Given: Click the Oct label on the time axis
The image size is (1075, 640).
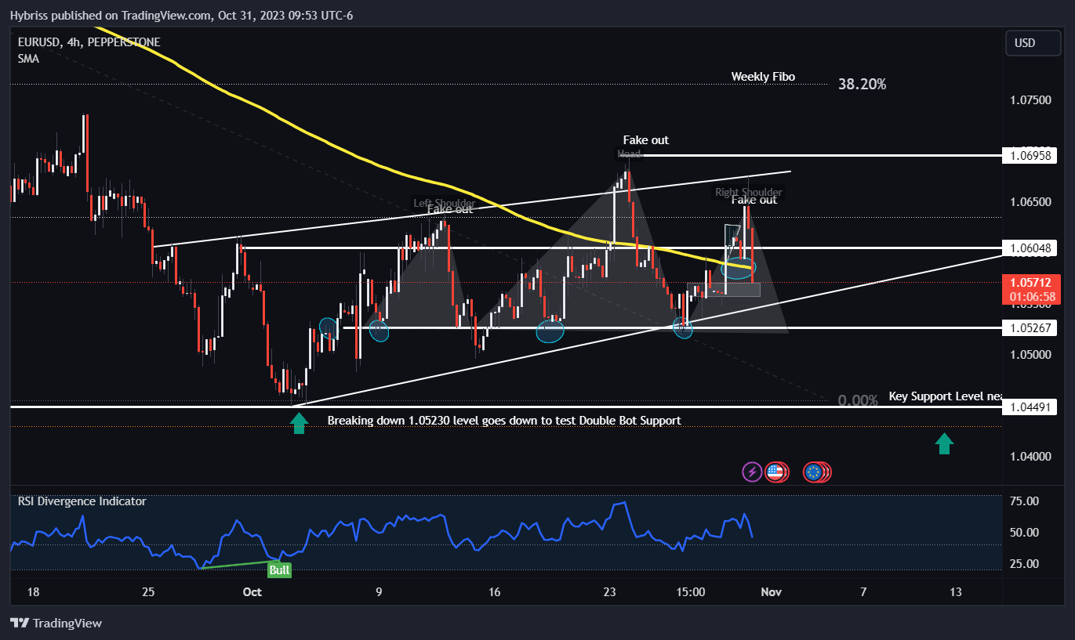Looking at the screenshot, I should click(252, 592).
